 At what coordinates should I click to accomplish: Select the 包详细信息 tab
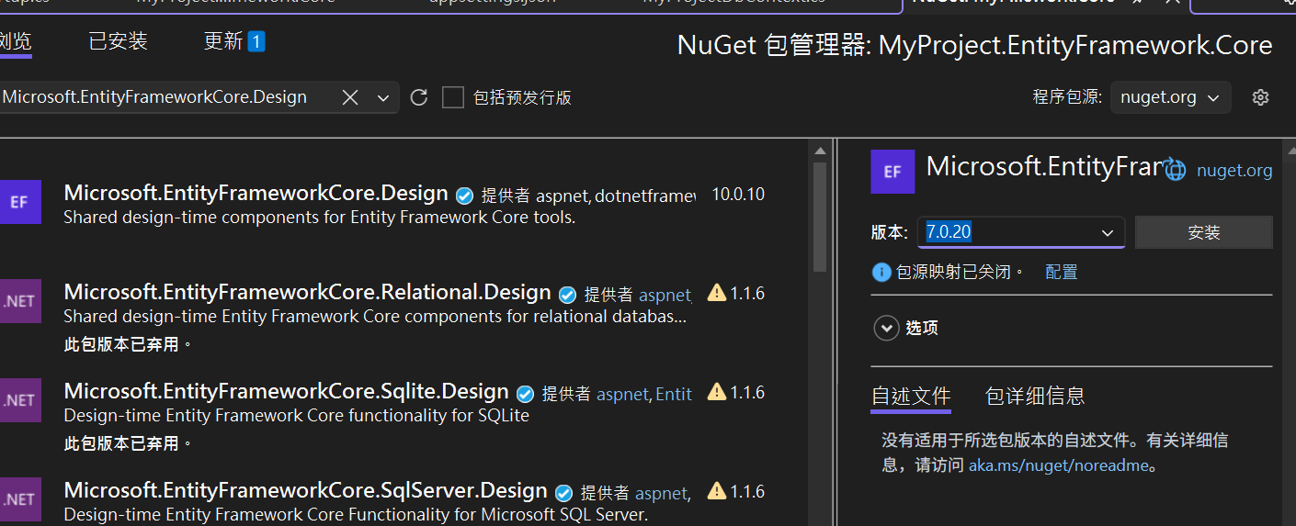[1035, 396]
